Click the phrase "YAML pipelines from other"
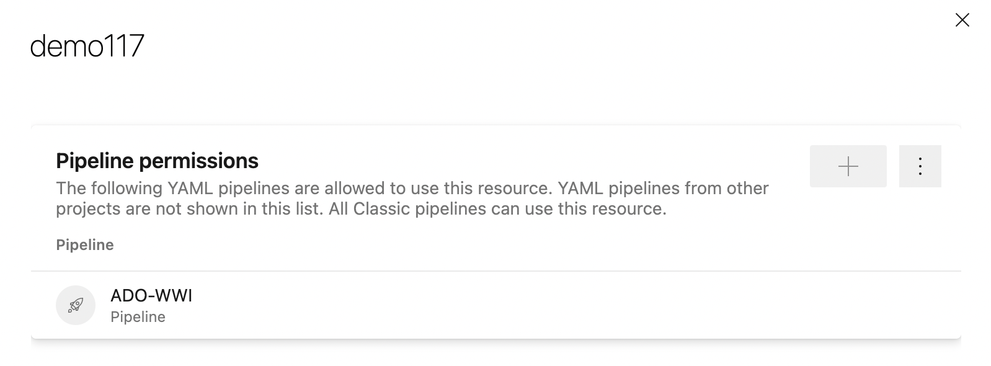The height and width of the screenshot is (366, 991). (663, 188)
